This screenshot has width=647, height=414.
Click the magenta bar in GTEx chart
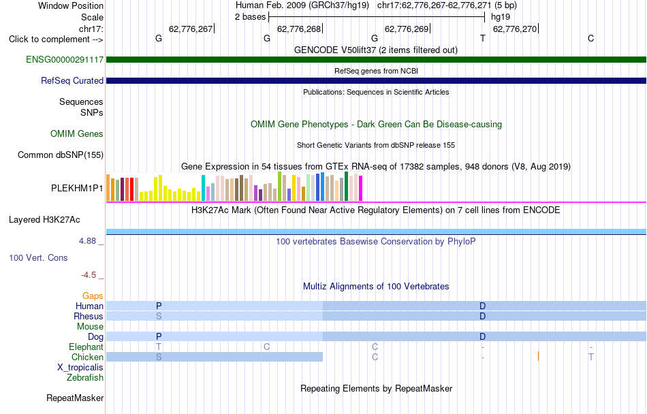click(360, 189)
